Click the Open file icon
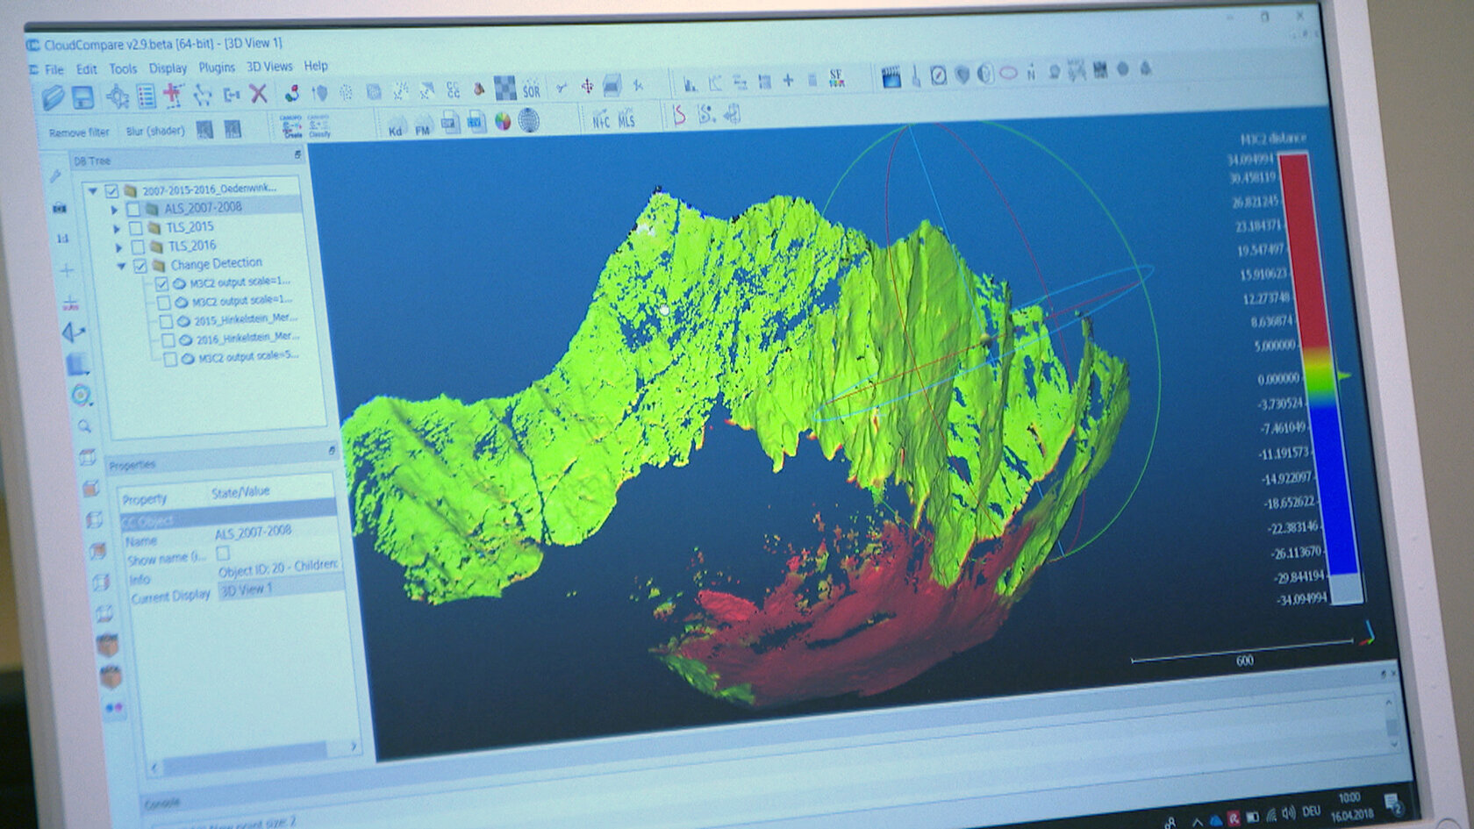 [54, 96]
